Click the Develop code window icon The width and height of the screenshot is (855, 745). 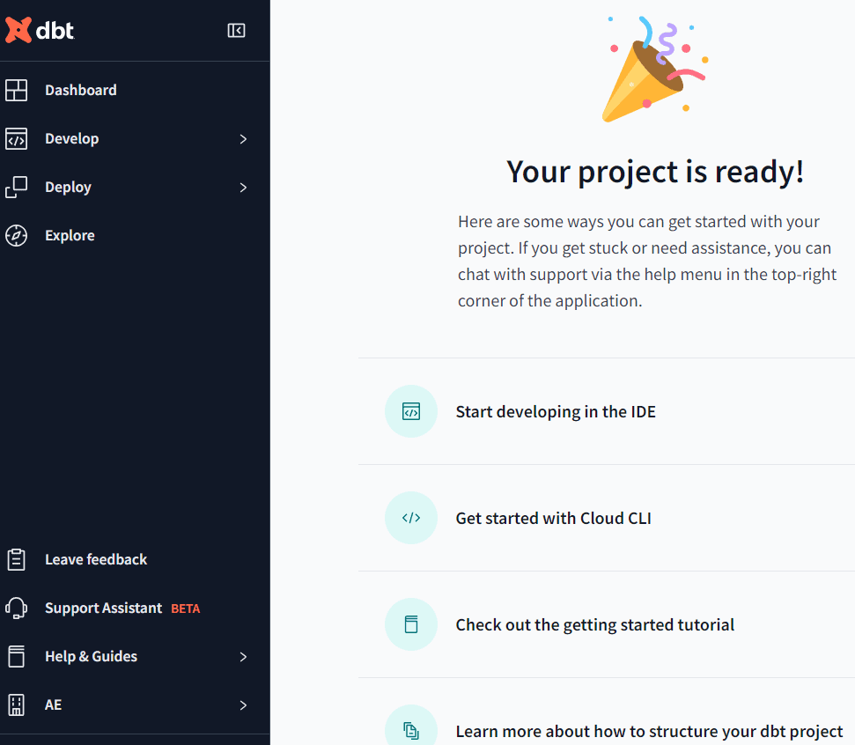coord(17,138)
